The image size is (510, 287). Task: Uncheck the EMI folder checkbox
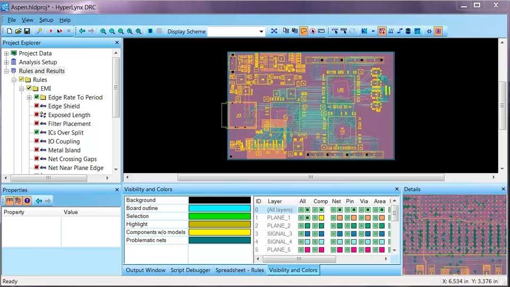(x=29, y=89)
